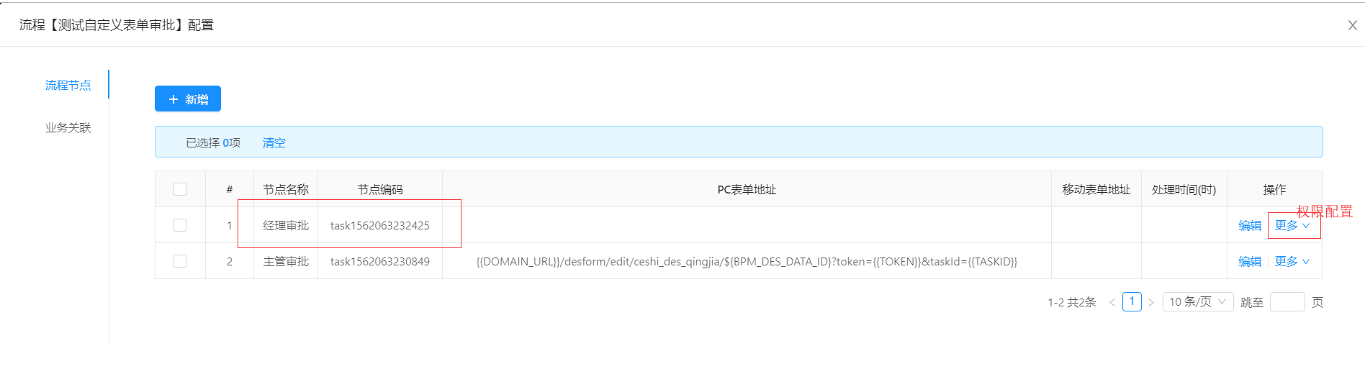The width and height of the screenshot is (1365, 369).
Task: Expand 更多 for the 主管审批 row
Action: 1292,261
